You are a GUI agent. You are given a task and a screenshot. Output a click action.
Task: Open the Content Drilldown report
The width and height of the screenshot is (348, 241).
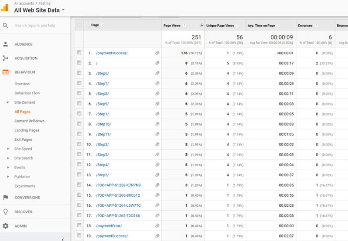(x=29, y=121)
